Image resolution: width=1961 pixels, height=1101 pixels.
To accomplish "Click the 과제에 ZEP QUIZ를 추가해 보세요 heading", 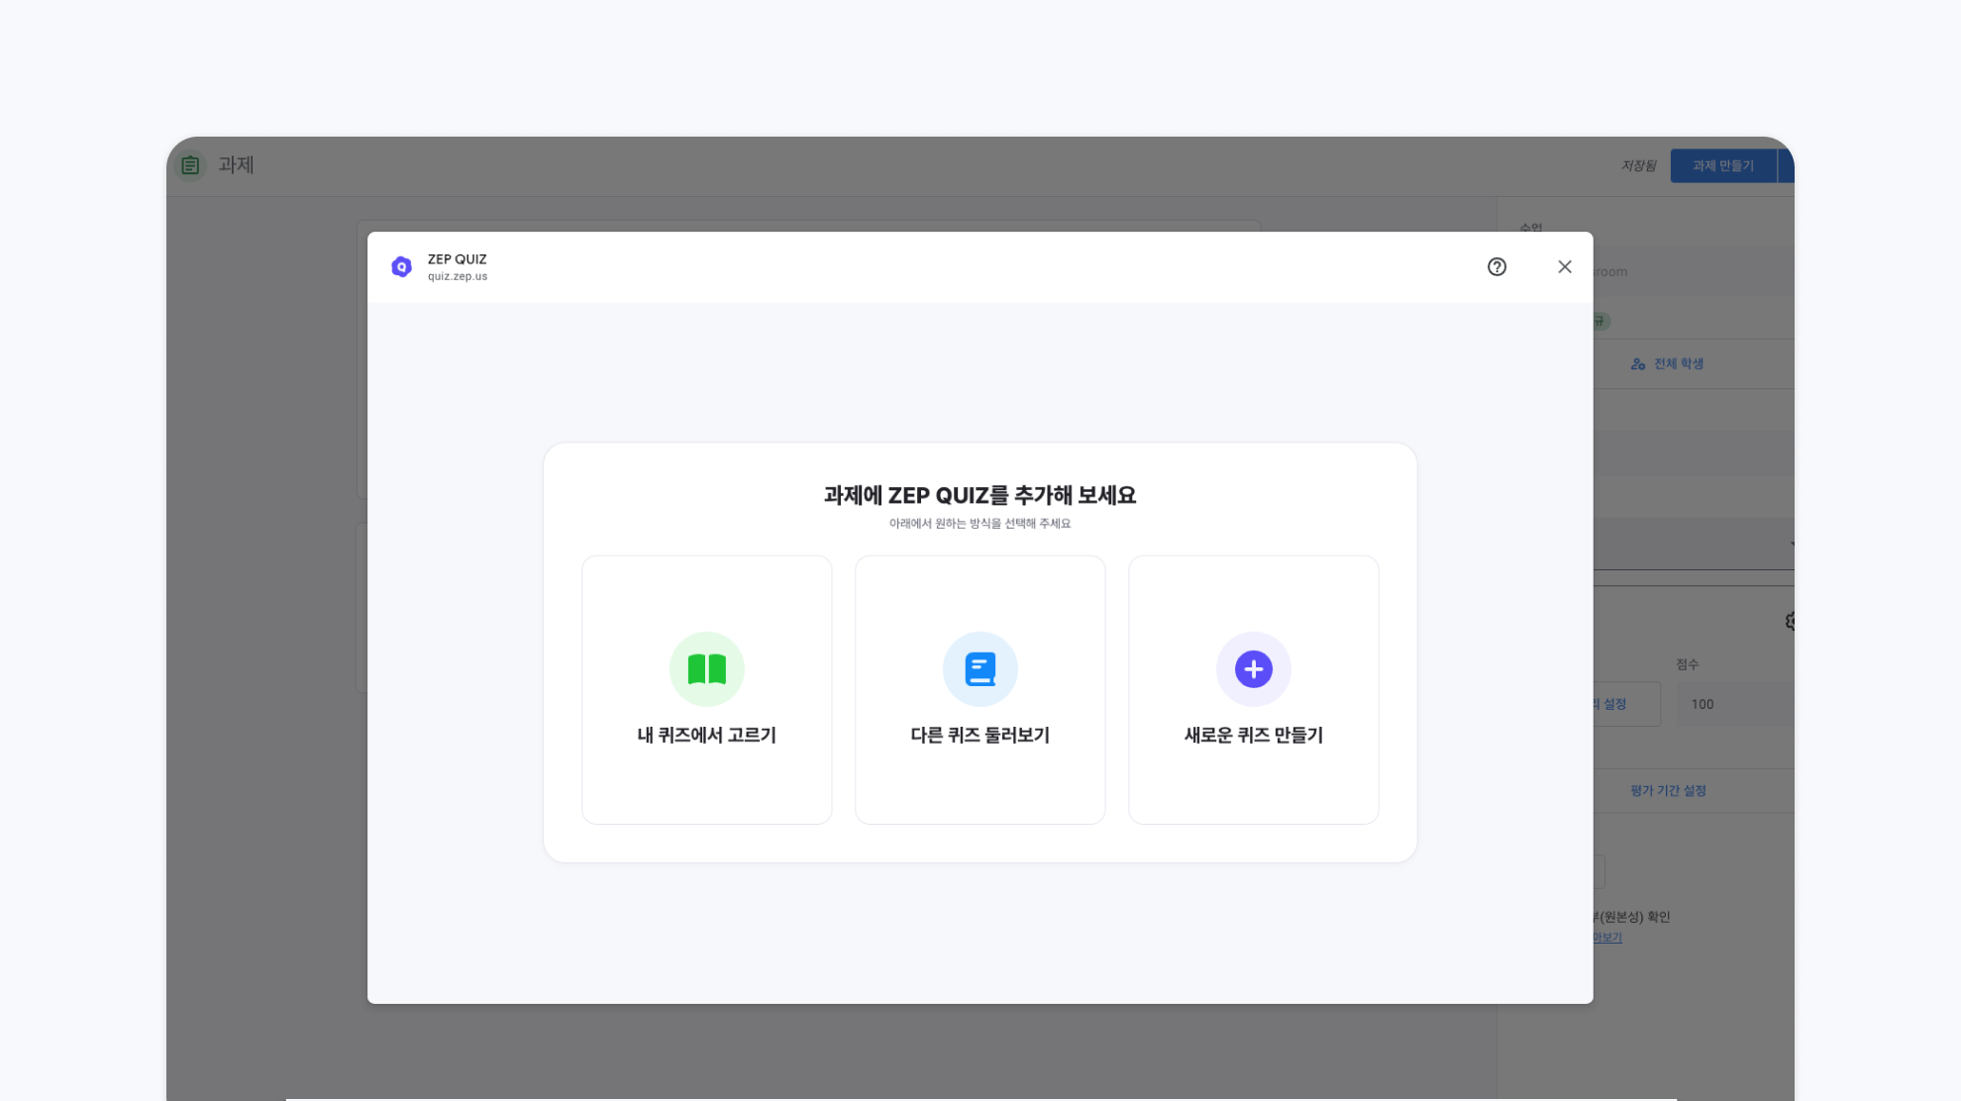I will pos(980,495).
